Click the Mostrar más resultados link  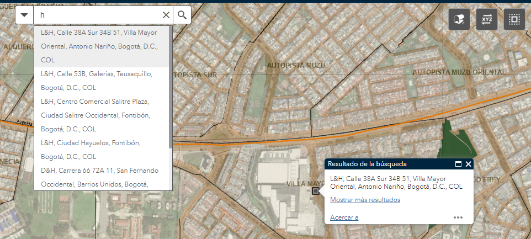point(365,200)
